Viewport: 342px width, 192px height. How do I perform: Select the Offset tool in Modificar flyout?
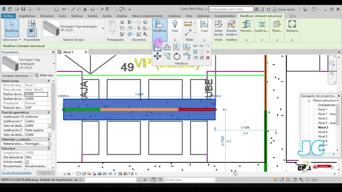pyautogui.click(x=167, y=47)
